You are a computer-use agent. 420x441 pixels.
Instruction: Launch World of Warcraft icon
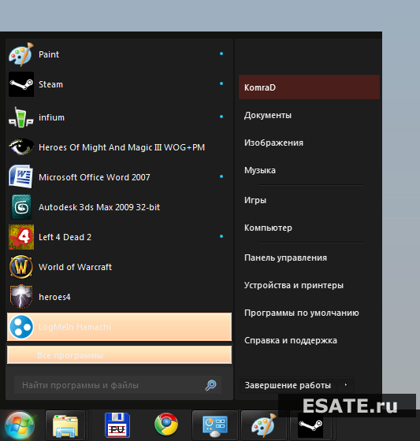pos(21,267)
